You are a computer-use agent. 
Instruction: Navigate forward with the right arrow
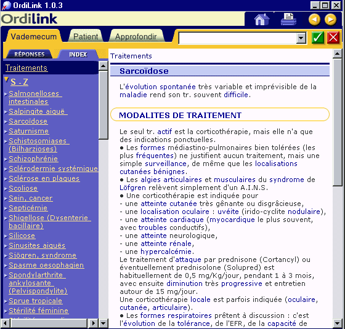pos(330,20)
